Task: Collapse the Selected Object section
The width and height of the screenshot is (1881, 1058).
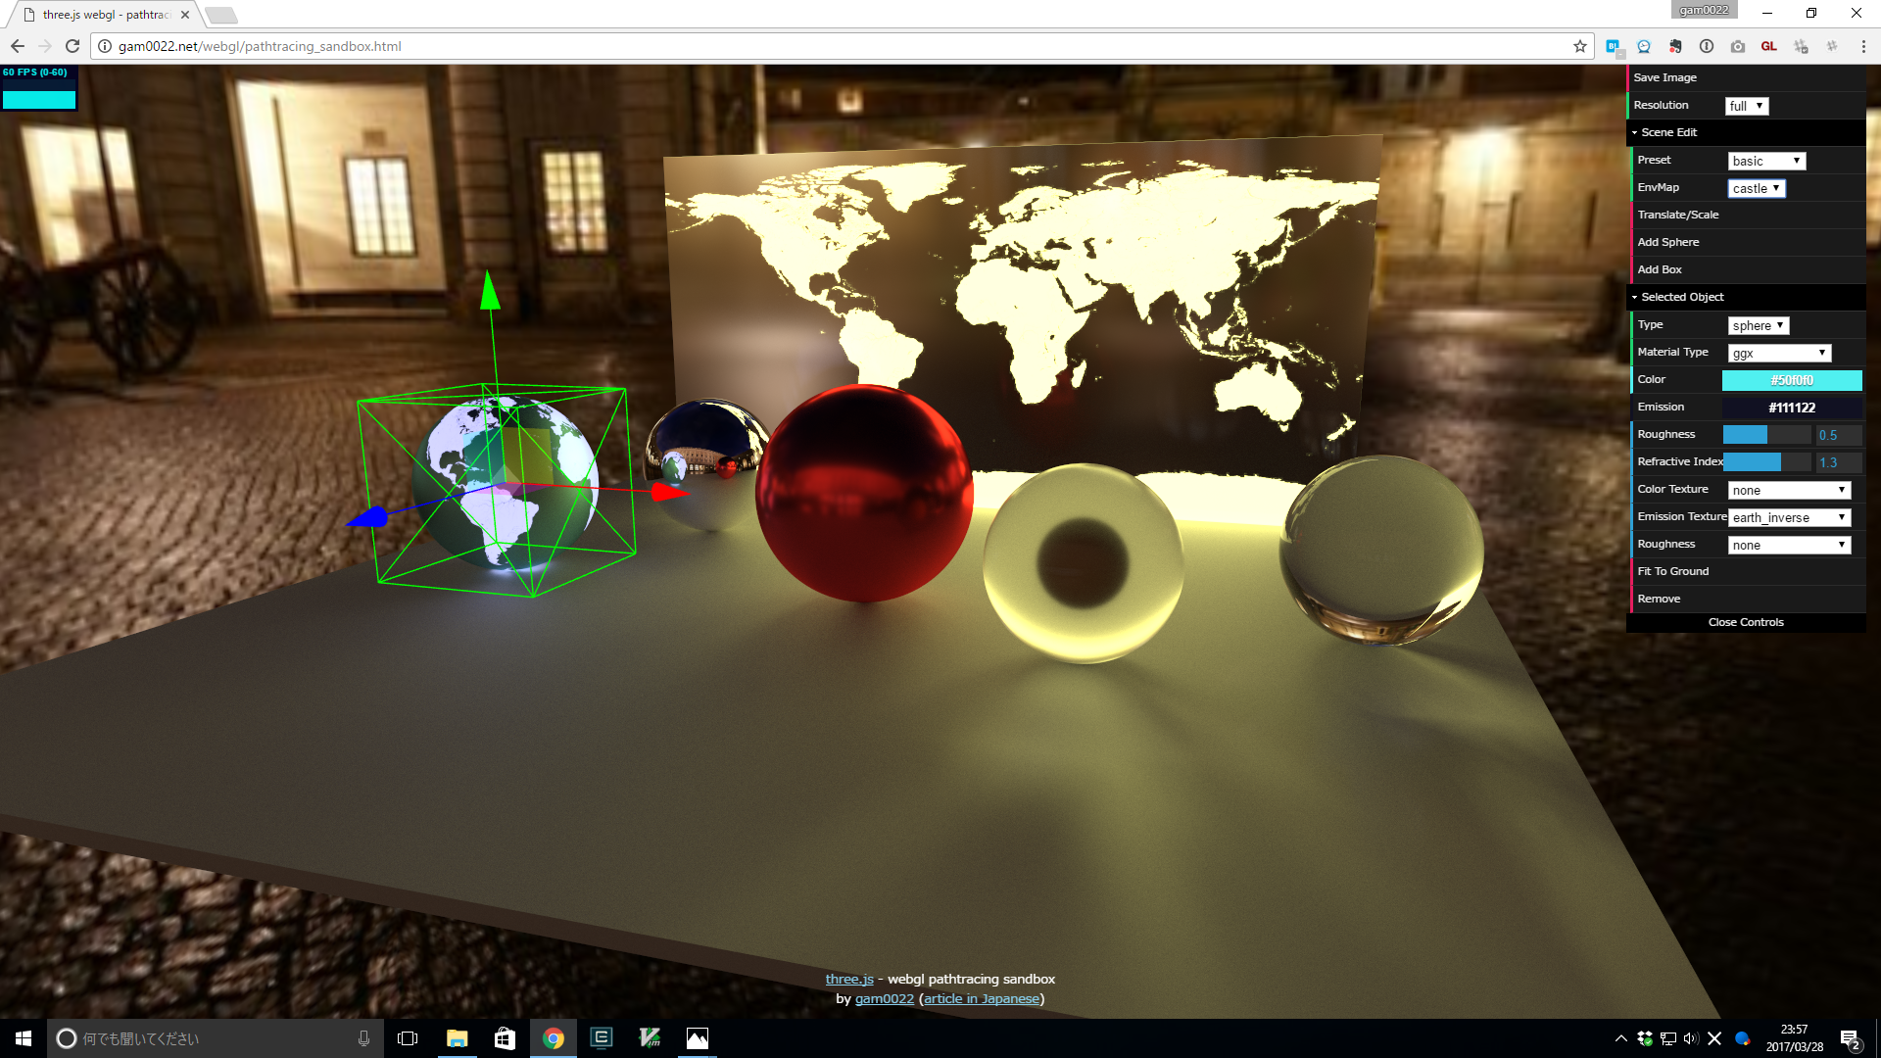Action: pyautogui.click(x=1682, y=297)
